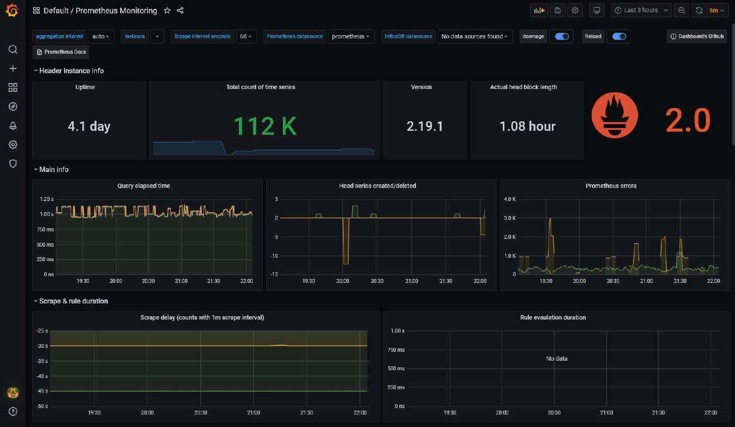Open the Explore compass in sidebar
Viewport: 735px width, 427px height.
(x=13, y=106)
